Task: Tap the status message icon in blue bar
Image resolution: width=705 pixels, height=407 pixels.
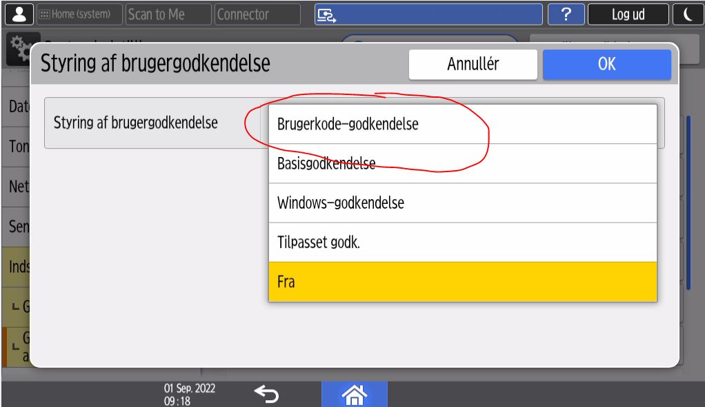Action: (324, 14)
